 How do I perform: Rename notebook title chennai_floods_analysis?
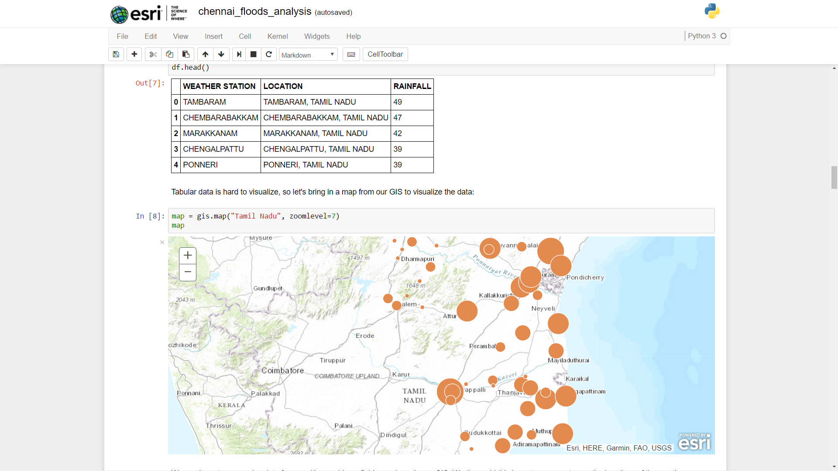point(255,11)
